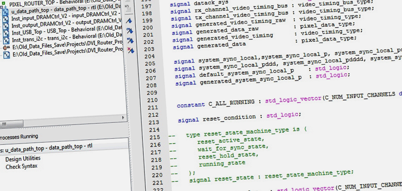
Task: Click the clear all bookmarks icon
Action: pos(130,50)
